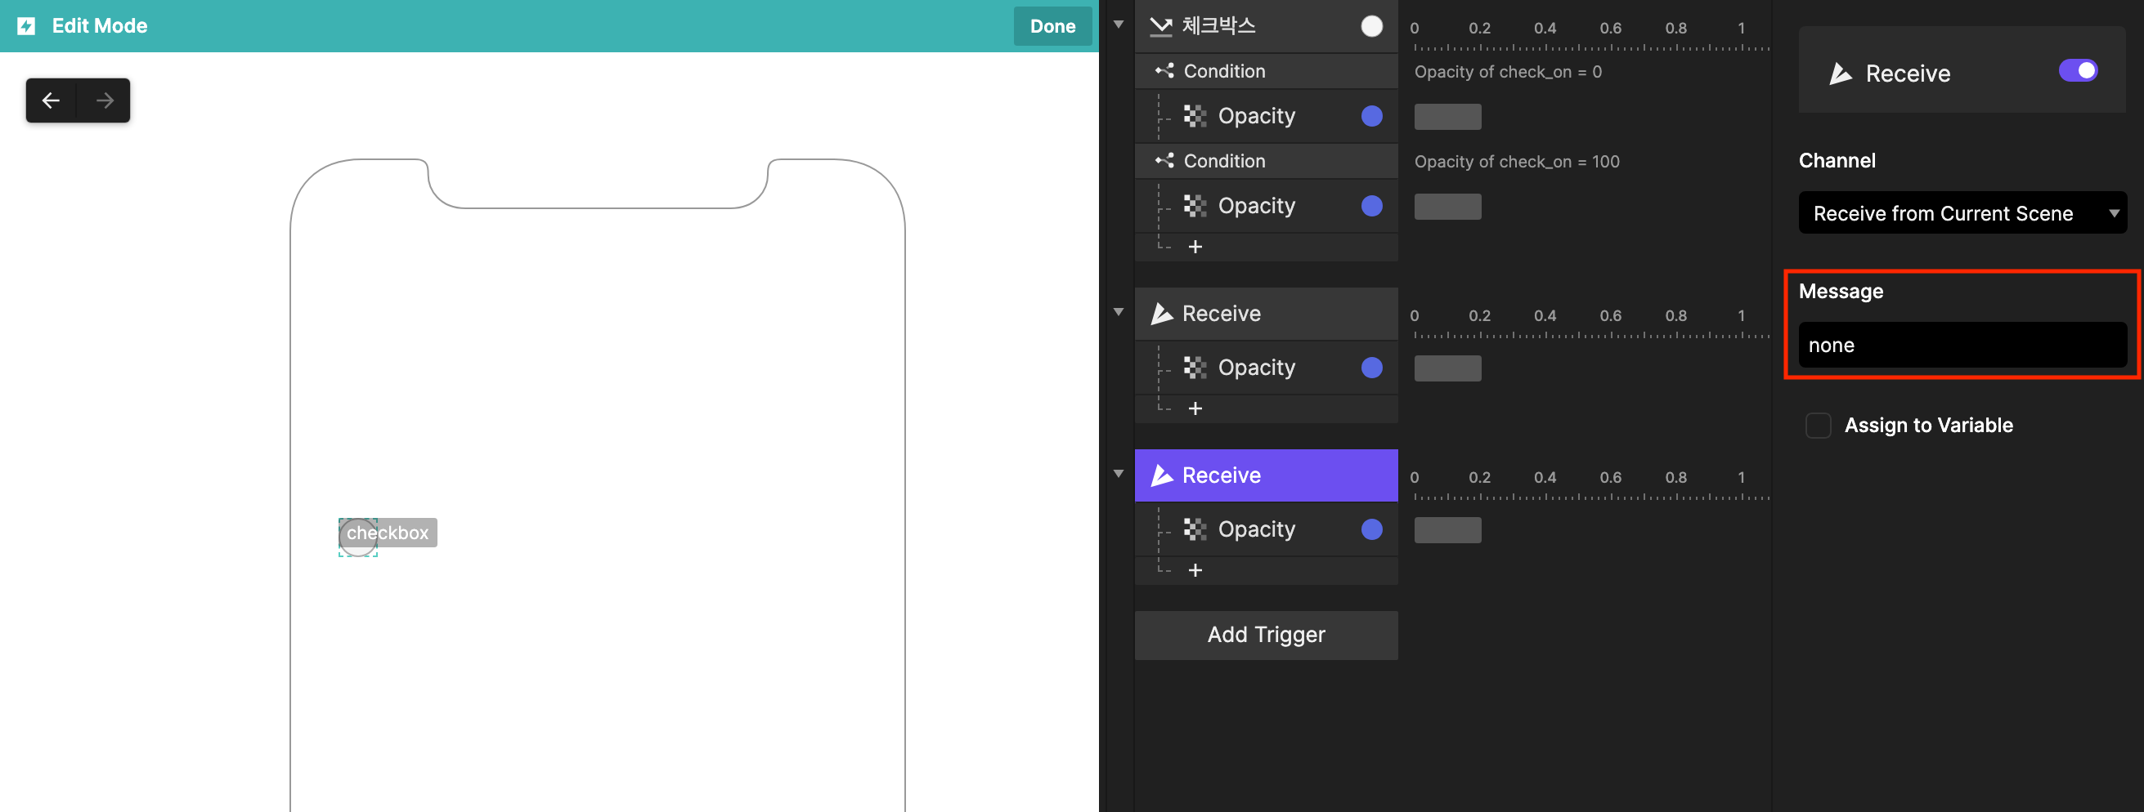2144x812 pixels.
Task: Select timeline bar for Opacity check_on = 0
Action: pos(1447,117)
